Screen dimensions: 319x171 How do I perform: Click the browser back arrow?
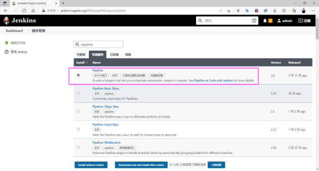point(6,11)
